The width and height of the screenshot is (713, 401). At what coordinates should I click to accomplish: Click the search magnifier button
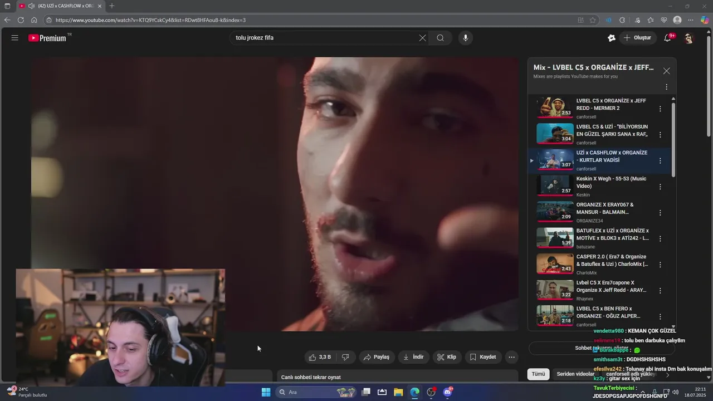click(441, 38)
